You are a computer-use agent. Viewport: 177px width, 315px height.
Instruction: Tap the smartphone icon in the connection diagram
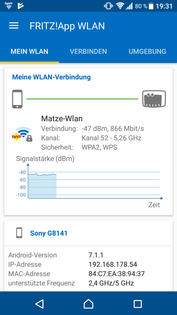point(17,99)
